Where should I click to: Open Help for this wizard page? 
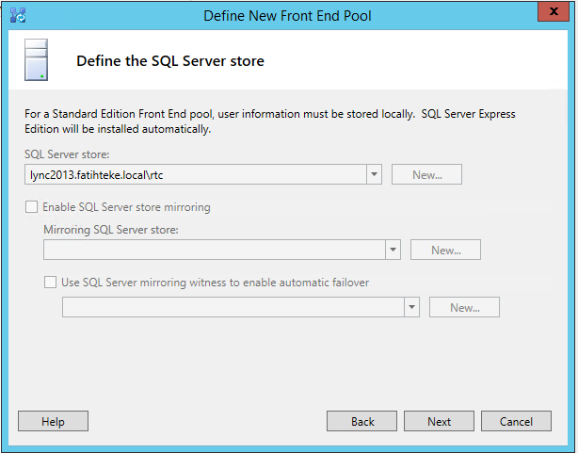pyautogui.click(x=53, y=421)
